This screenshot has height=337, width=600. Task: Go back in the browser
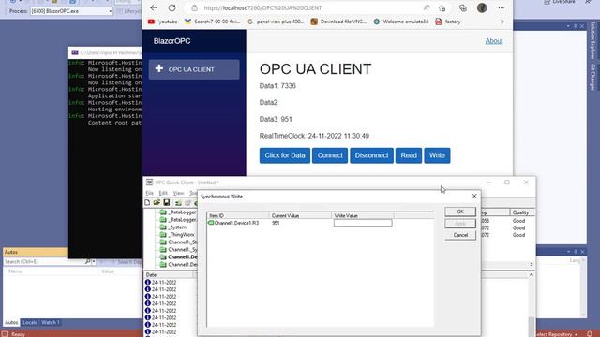[x=154, y=7]
